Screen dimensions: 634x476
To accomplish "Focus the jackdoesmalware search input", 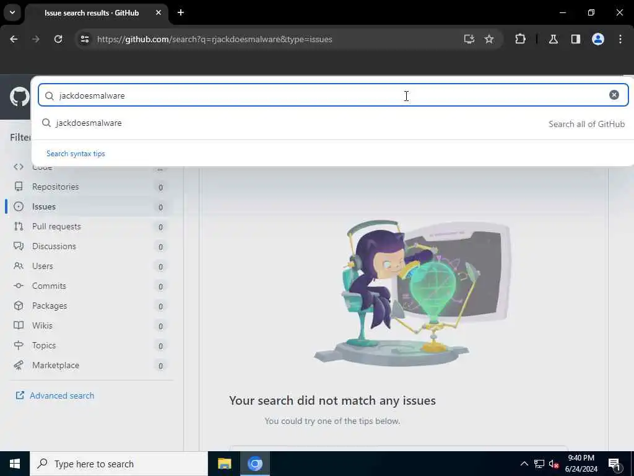I will (333, 95).
